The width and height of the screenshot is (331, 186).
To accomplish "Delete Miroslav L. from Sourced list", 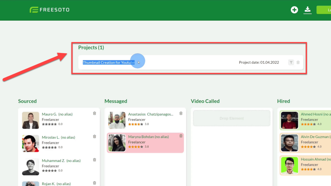I will (x=95, y=137).
